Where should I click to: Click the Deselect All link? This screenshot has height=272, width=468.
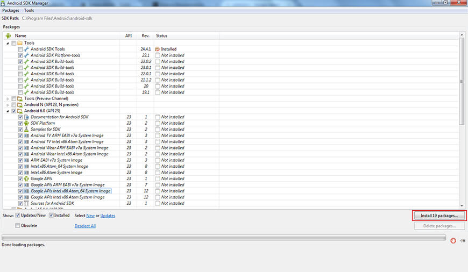pyautogui.click(x=85, y=226)
